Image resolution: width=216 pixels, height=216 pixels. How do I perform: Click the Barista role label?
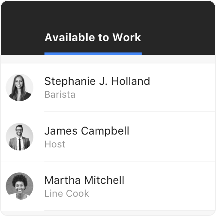[60, 94]
